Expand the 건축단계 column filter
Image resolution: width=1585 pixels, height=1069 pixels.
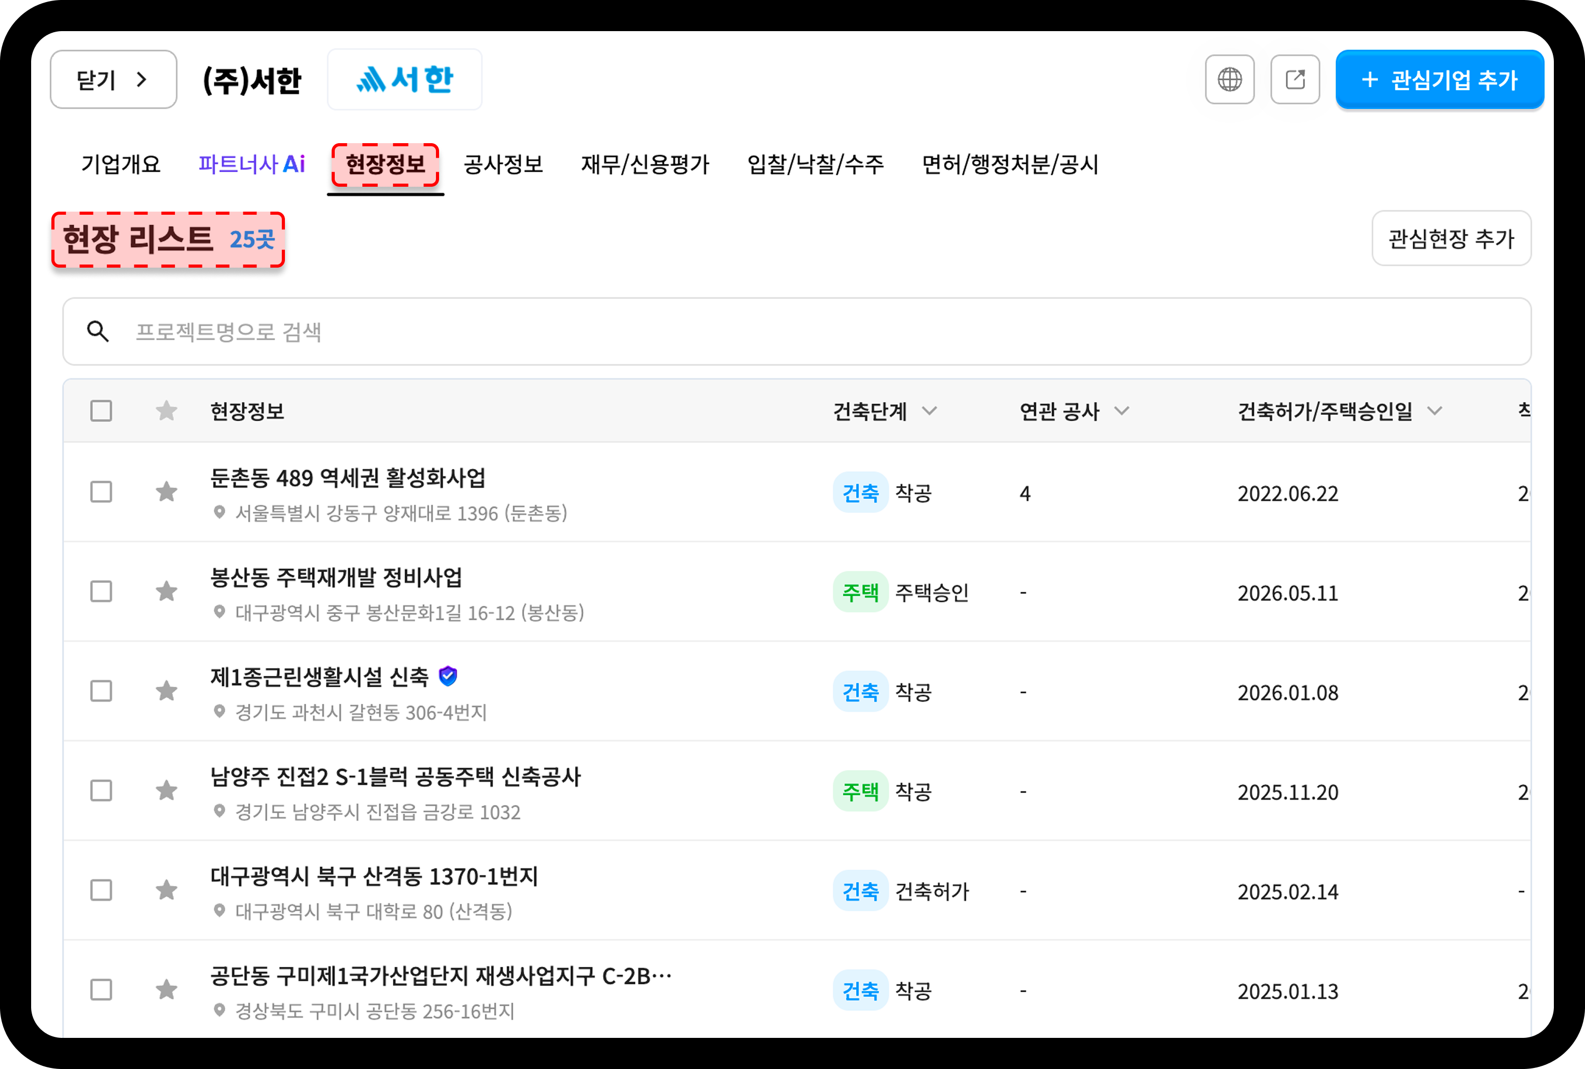click(929, 410)
